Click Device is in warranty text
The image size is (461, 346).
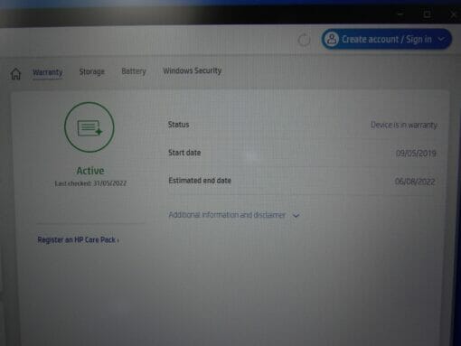[404, 125]
